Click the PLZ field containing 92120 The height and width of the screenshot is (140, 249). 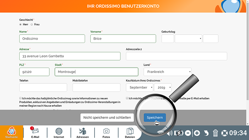pyautogui.click(x=34, y=72)
